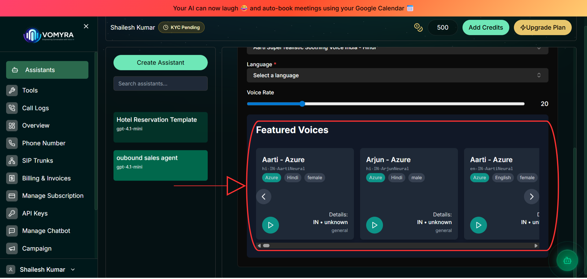Open API Keys key icon
587x279 pixels.
pos(12,213)
